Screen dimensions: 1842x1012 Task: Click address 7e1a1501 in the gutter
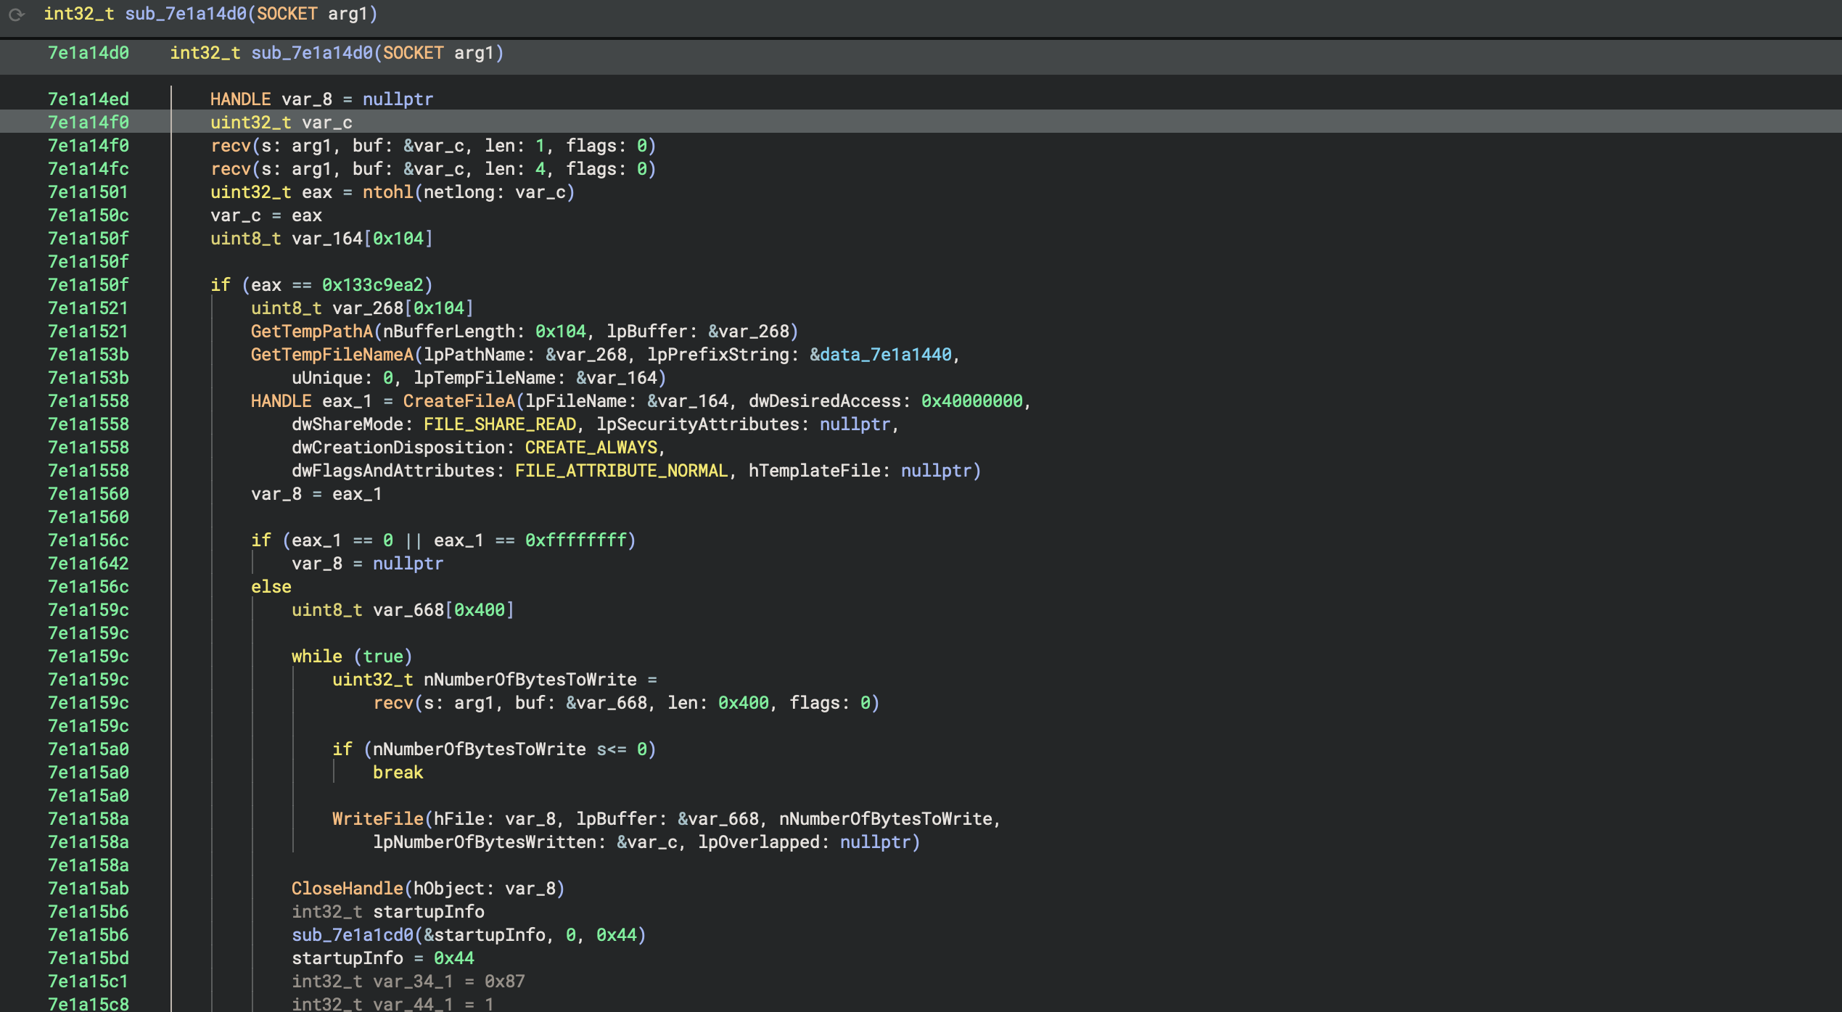(x=89, y=192)
